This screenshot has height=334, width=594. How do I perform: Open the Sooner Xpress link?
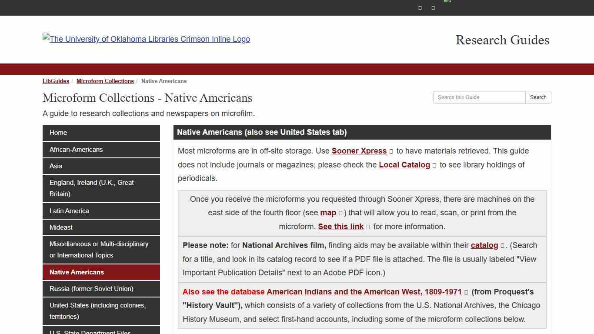359,151
